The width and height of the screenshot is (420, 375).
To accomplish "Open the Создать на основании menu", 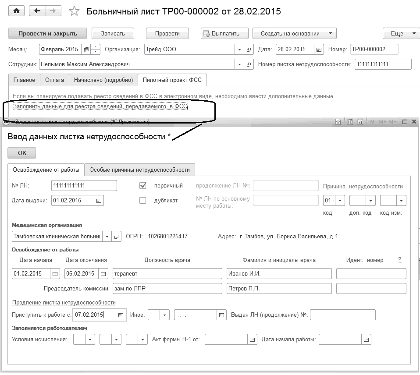I will tap(294, 33).
